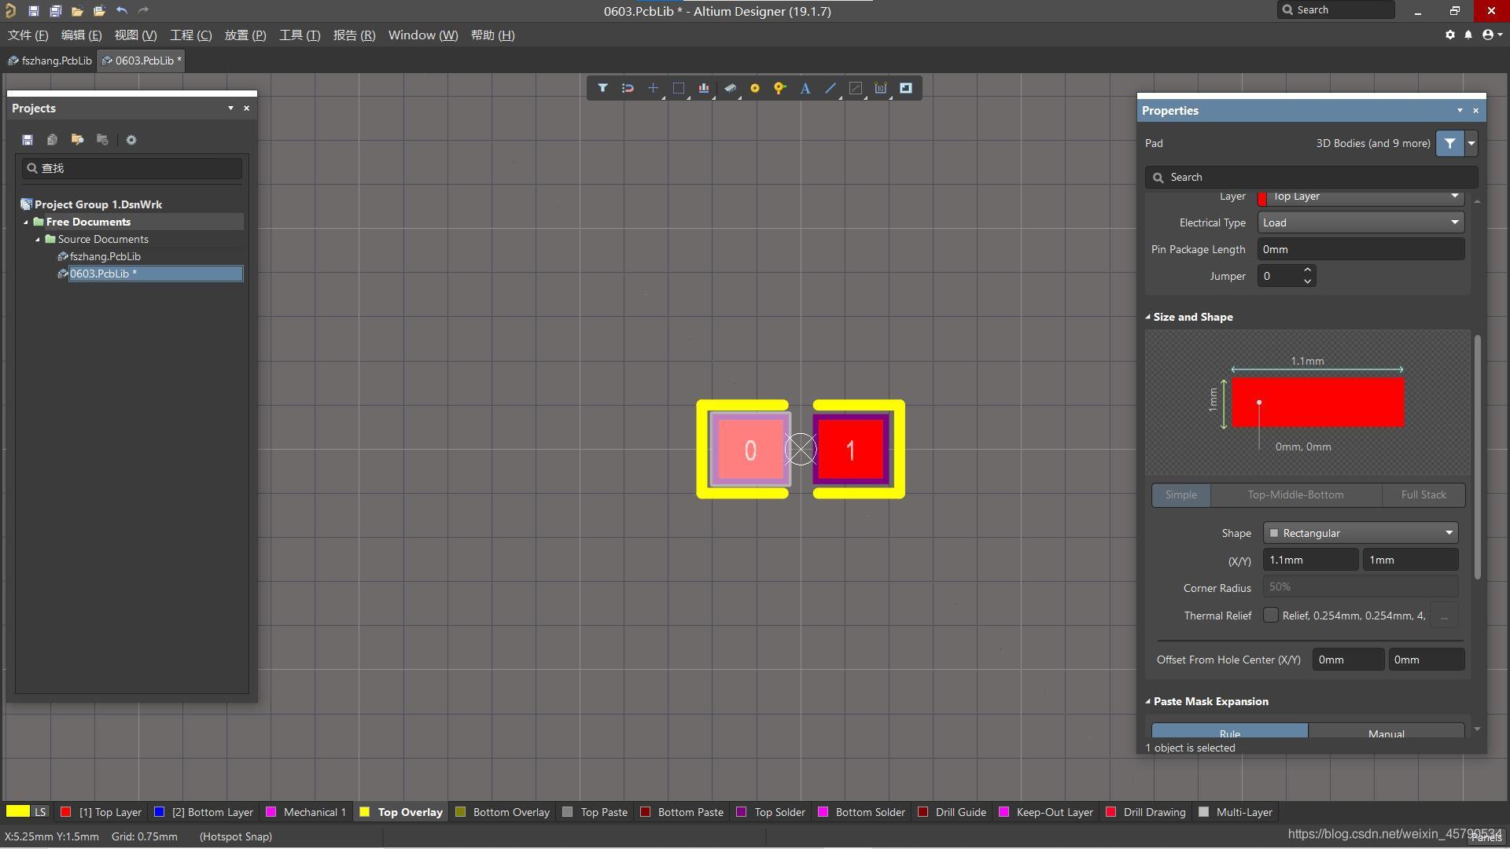Screen dimensions: 1510x849
Task: Open the Snap options magnet icon
Action: pyautogui.click(x=628, y=88)
